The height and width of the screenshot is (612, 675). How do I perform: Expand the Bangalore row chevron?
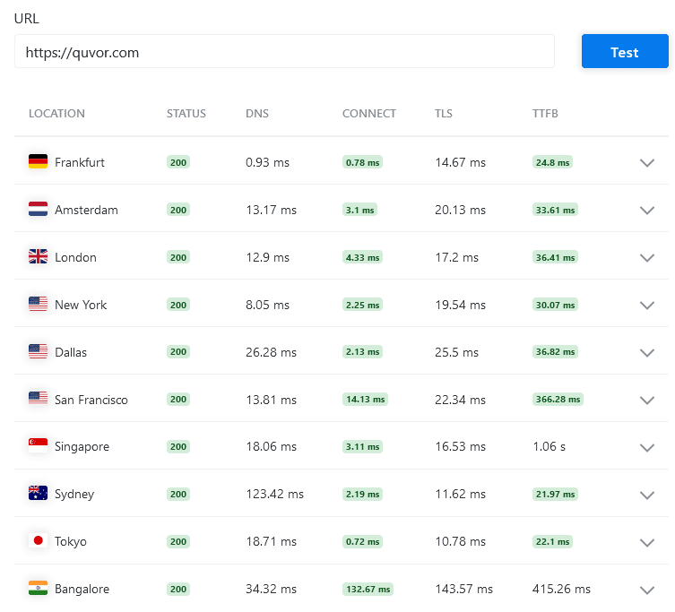[x=646, y=590]
